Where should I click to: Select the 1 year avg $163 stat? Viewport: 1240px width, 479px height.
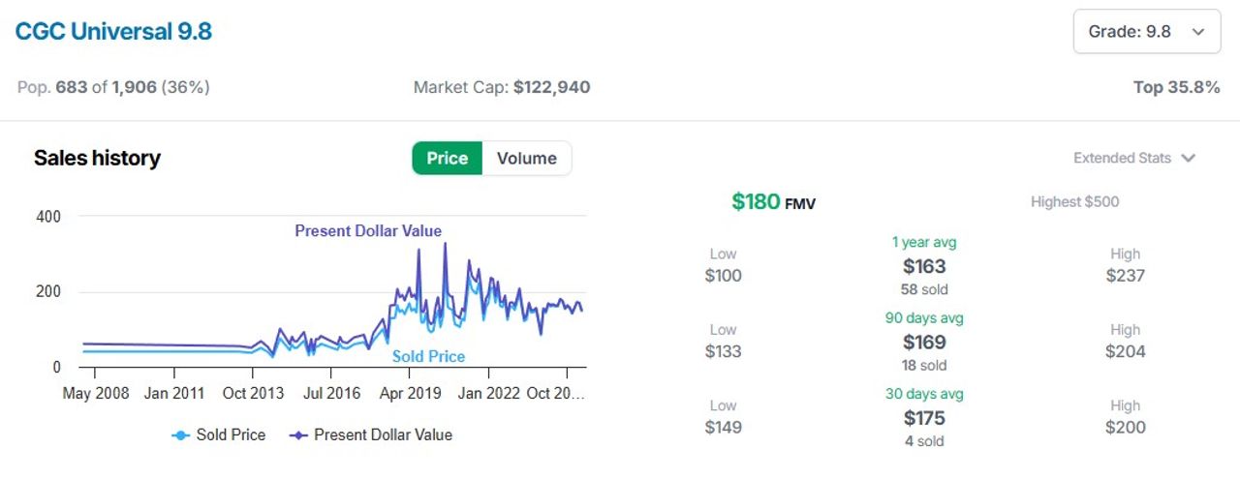924,266
